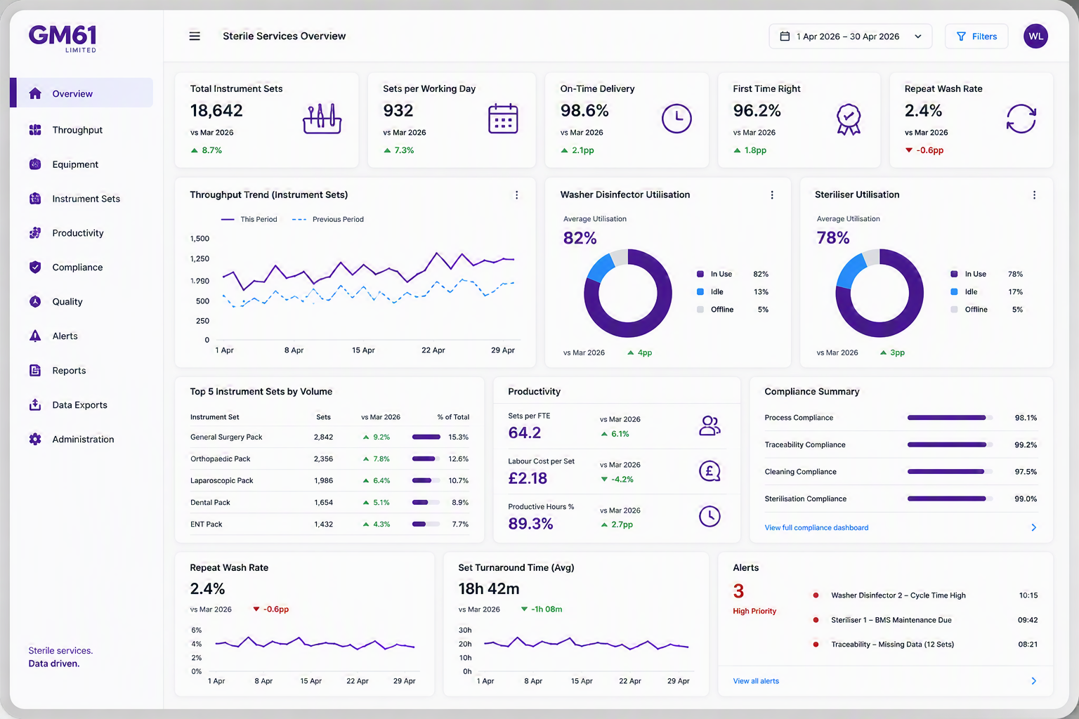Screen dimensions: 1079x719
Task: Click the red dot beside Steriliser 1 alert
Action: coord(816,620)
